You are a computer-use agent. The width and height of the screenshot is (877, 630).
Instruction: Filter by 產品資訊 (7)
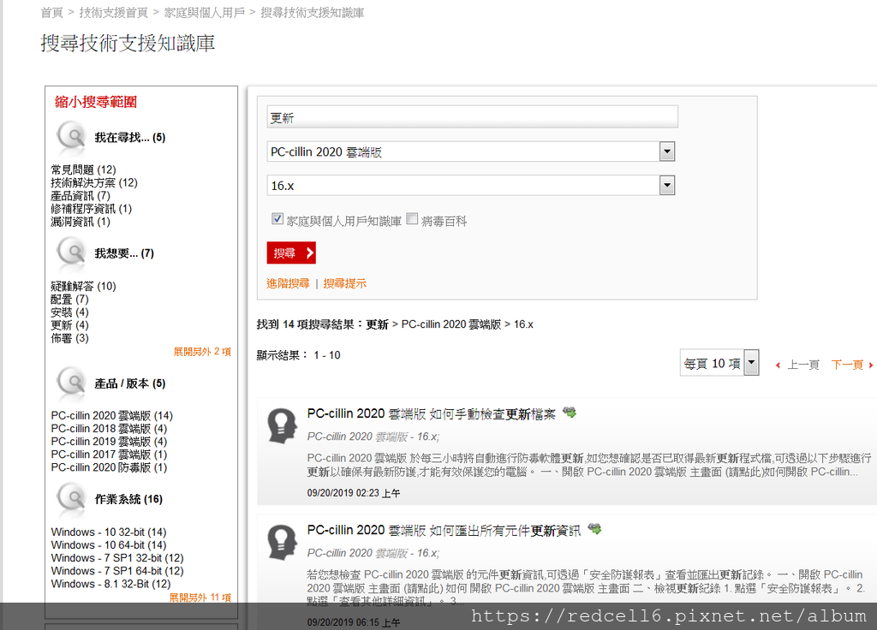(81, 196)
